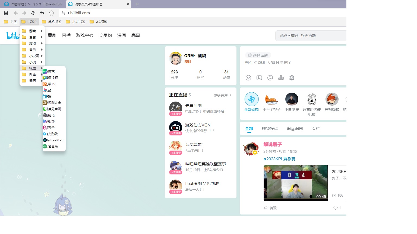Open the 腾讯视频 bookmark in the submenu

click(54, 78)
